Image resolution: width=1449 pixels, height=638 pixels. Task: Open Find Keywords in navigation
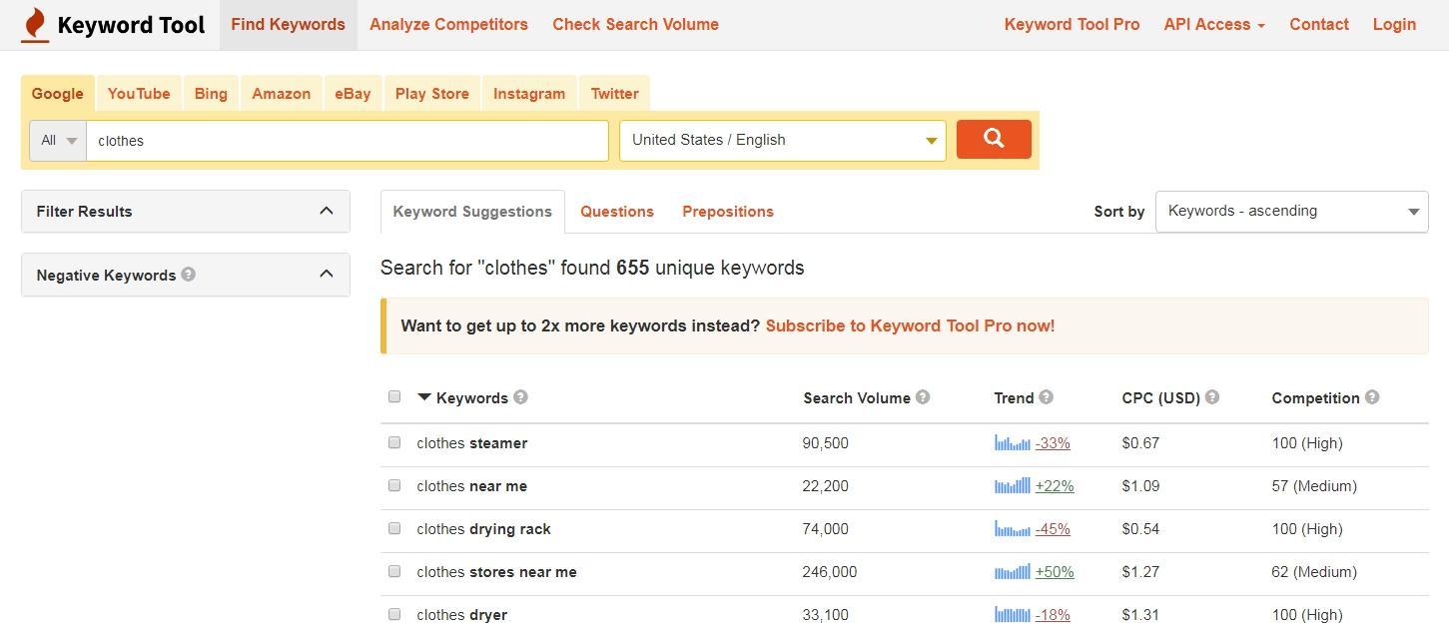pyautogui.click(x=289, y=25)
